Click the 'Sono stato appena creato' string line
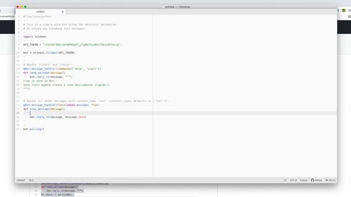The width and height of the screenshot is (351, 197). coord(66,85)
